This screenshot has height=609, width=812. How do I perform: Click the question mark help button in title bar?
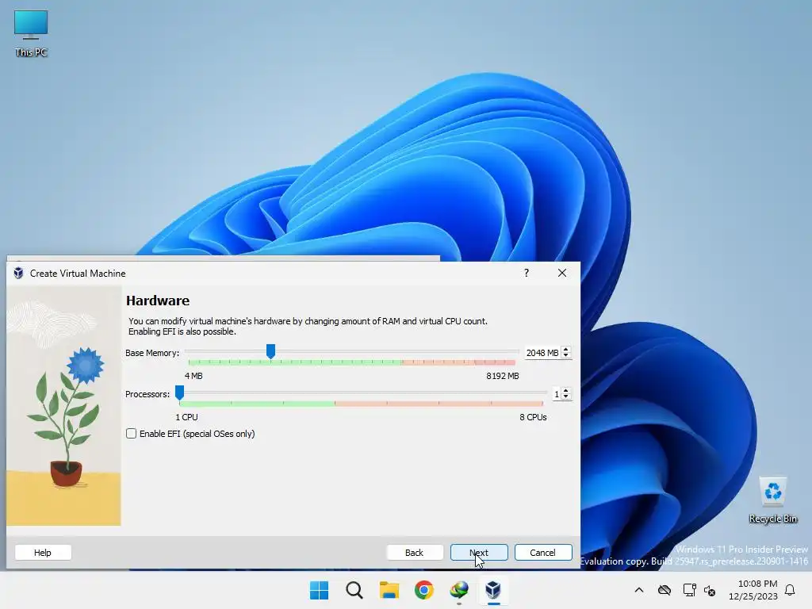pyautogui.click(x=527, y=273)
